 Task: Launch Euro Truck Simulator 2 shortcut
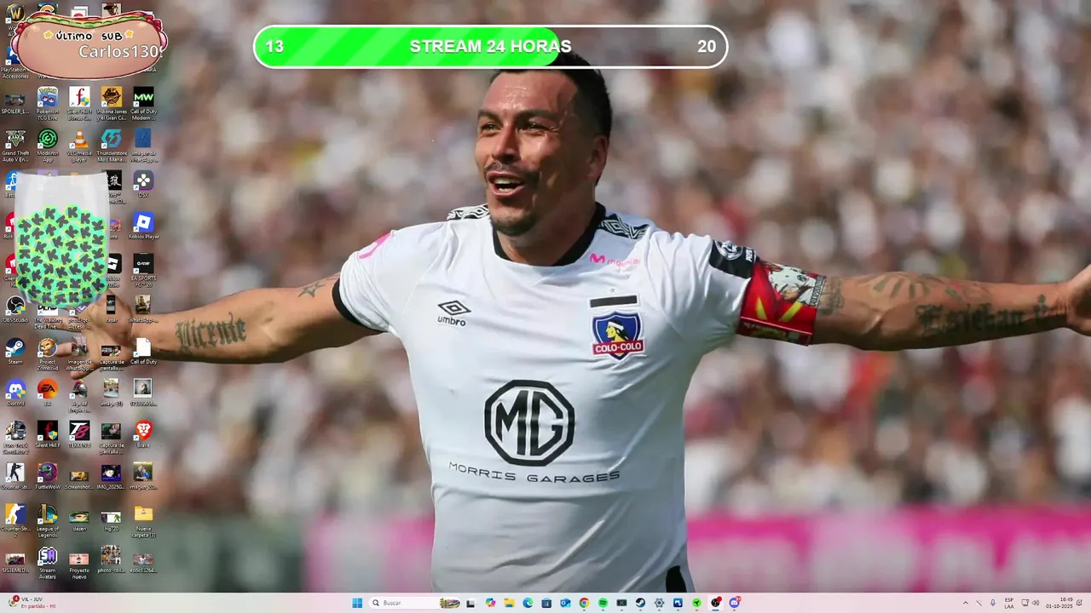[x=15, y=437]
